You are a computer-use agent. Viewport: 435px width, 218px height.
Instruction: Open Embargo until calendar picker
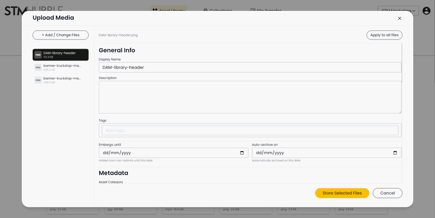point(242,152)
